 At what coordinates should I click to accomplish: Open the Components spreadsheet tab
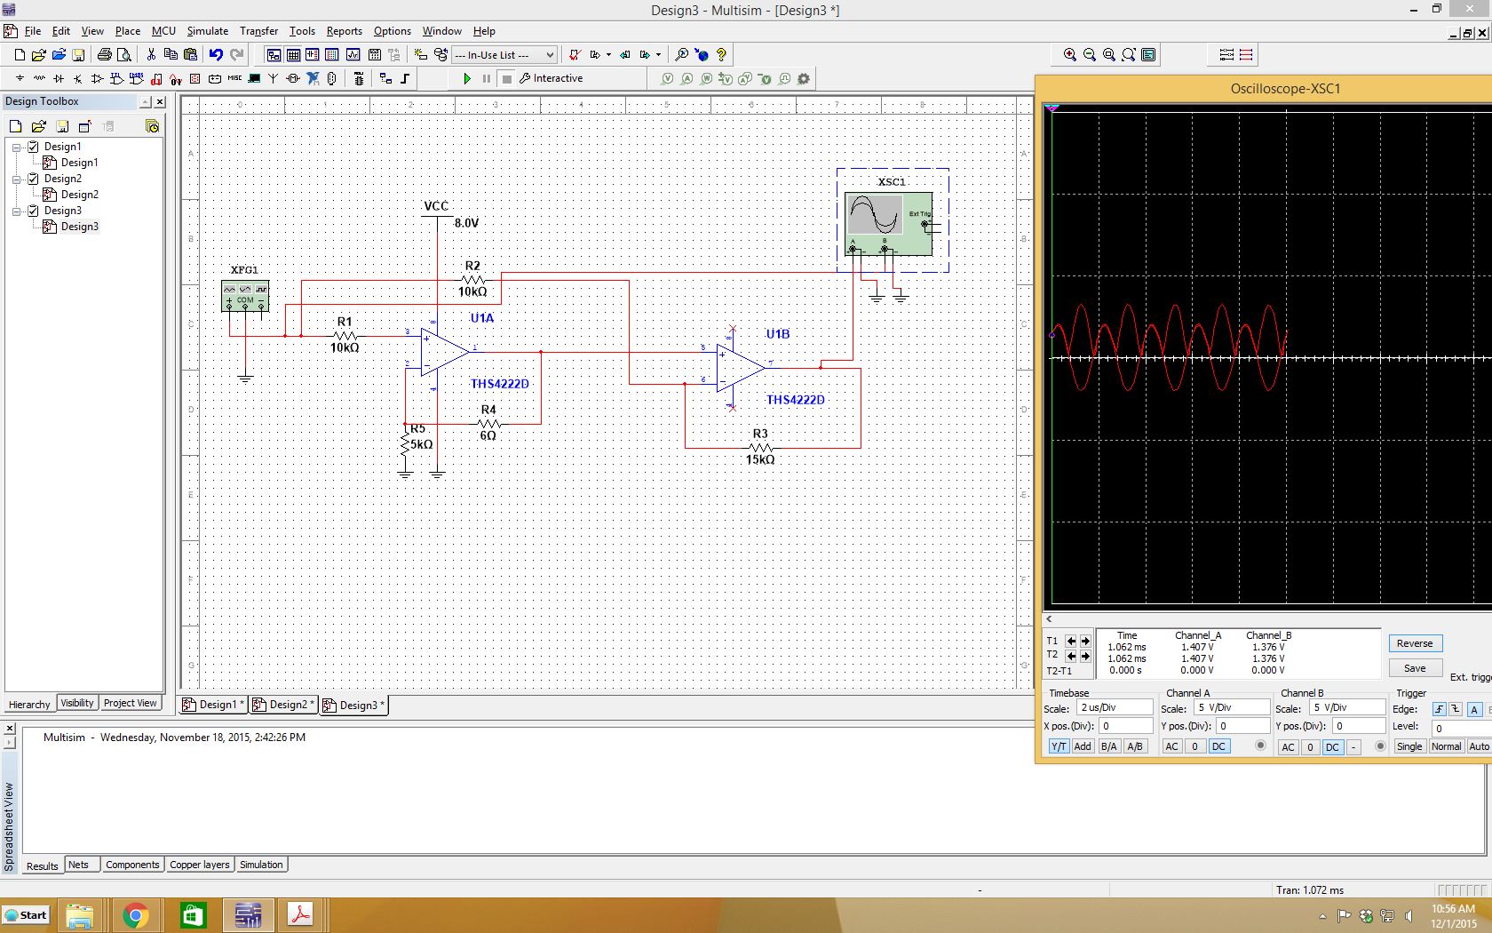click(132, 865)
